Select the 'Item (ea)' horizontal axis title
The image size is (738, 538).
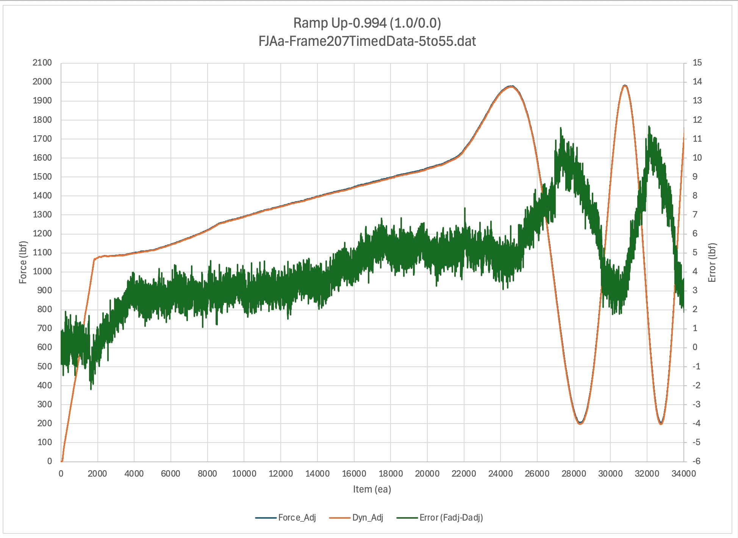click(x=372, y=489)
